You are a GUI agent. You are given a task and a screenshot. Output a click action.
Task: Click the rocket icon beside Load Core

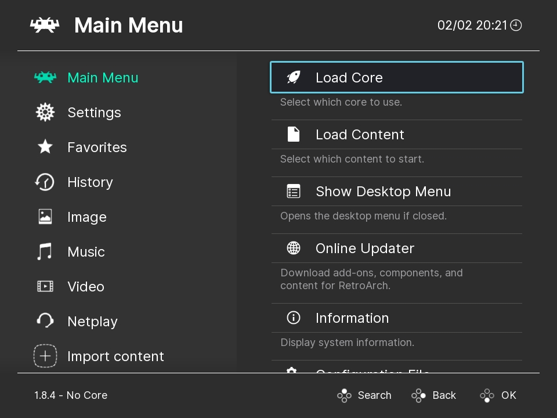293,77
